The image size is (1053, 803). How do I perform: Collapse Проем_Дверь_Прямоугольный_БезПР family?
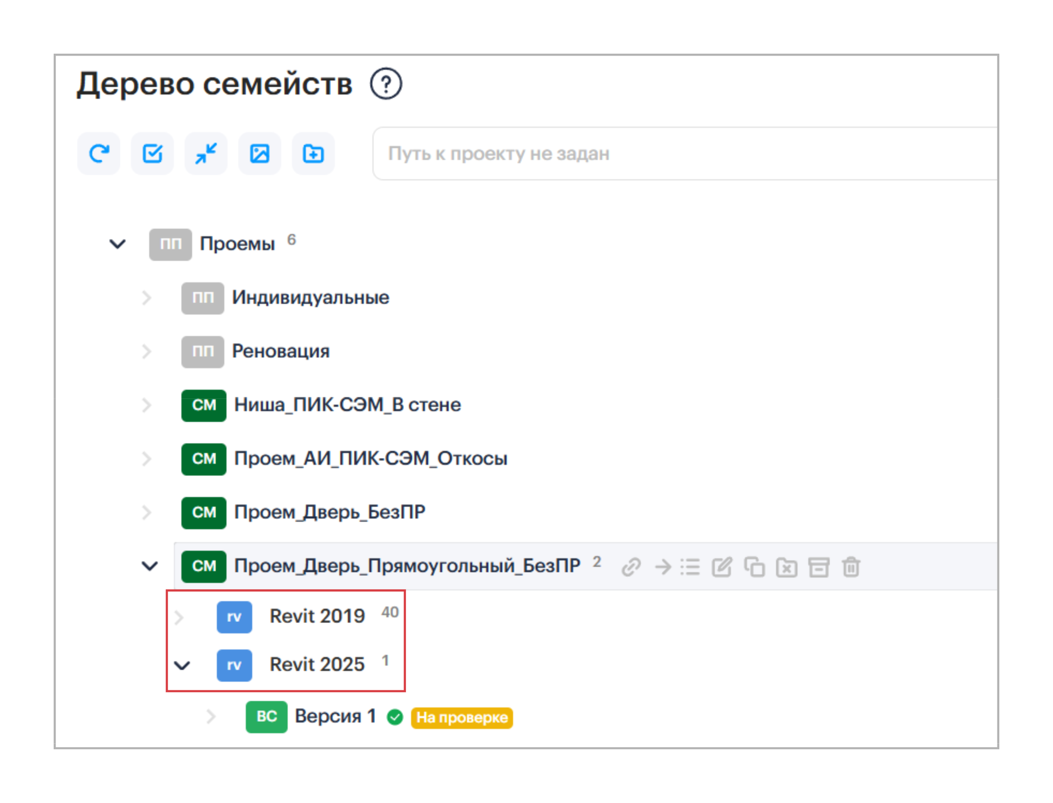(150, 567)
